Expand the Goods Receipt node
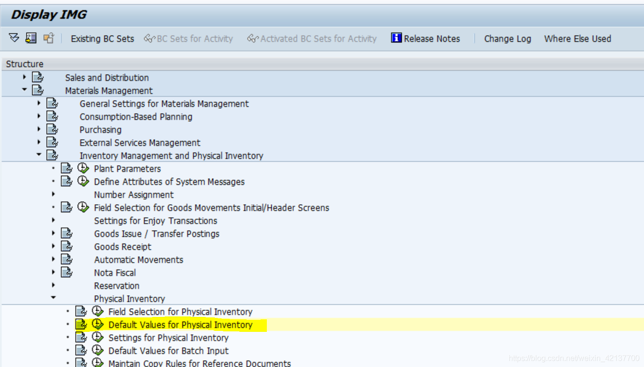Image resolution: width=644 pixels, height=367 pixels. point(53,246)
